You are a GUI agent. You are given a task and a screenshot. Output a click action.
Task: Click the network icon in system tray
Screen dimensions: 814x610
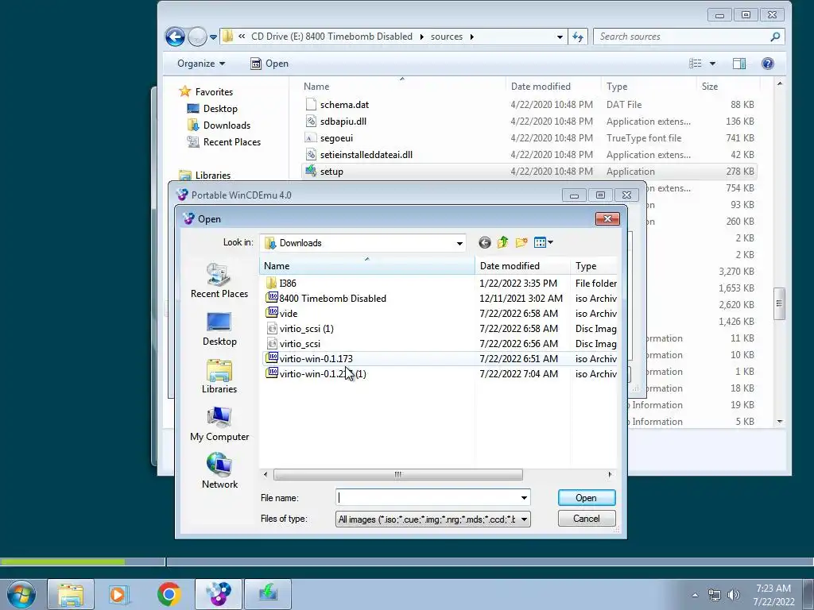pyautogui.click(x=715, y=595)
